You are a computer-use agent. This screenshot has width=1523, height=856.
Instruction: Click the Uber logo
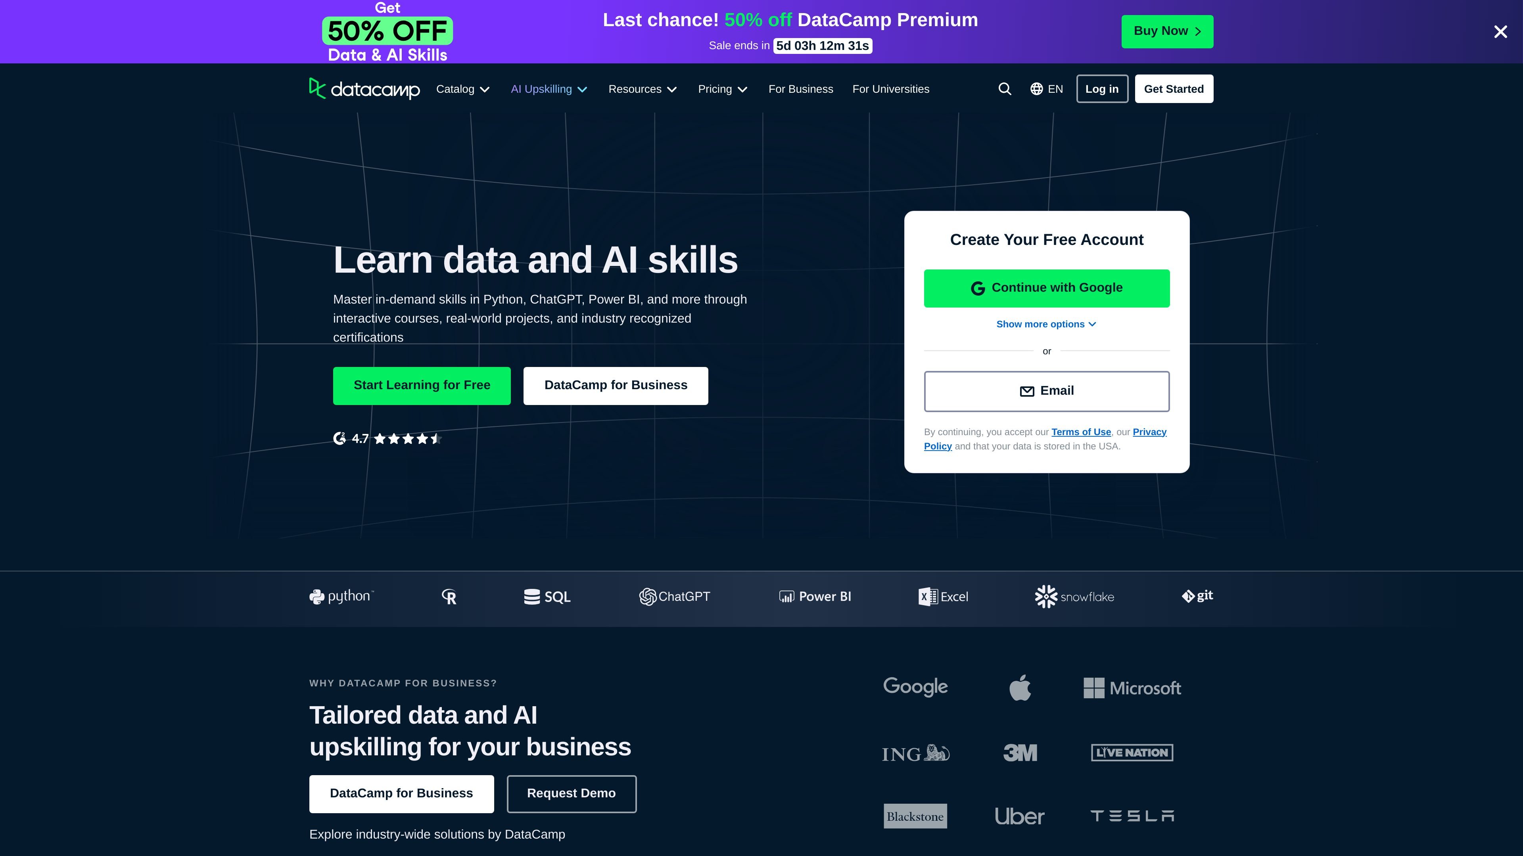[1020, 816]
